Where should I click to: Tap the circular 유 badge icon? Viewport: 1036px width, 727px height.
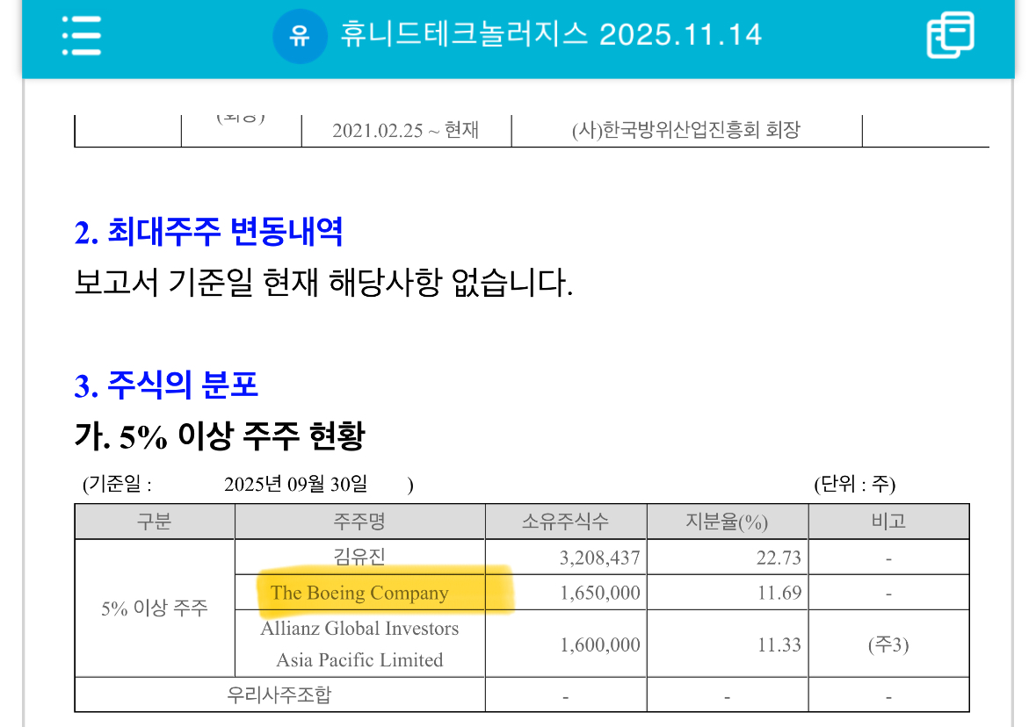click(301, 36)
